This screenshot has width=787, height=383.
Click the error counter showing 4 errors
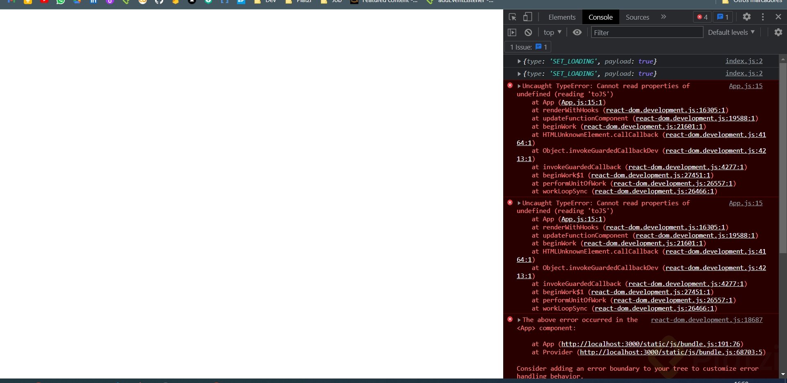701,17
